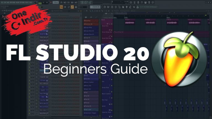Image resolution: width=212 pixels, height=119 pixels.
Task: Click the Play button in the transport
Action: [44, 2]
